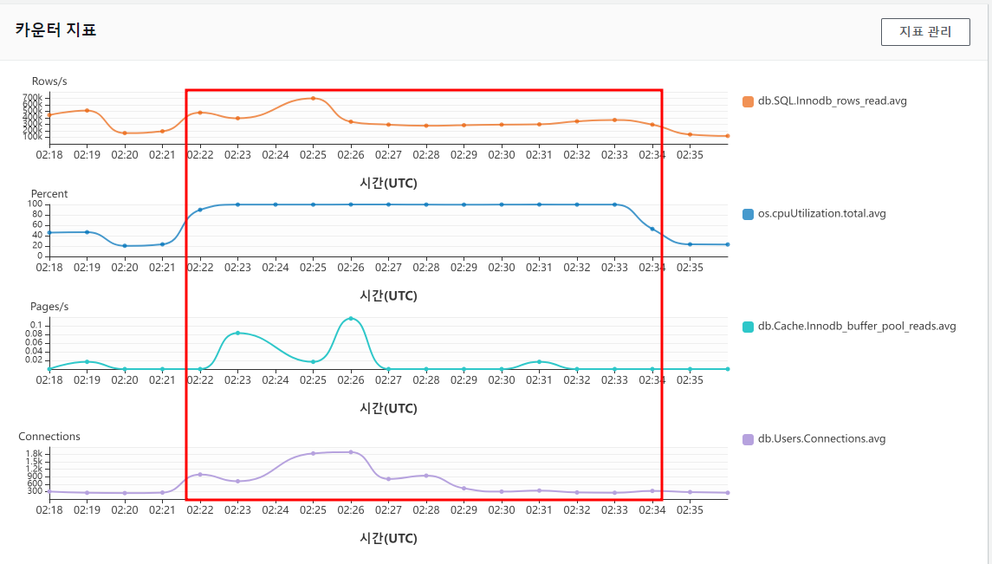Screen dimensions: 992x564
Task: Click the 카운터 지표 heading
Action: click(55, 29)
